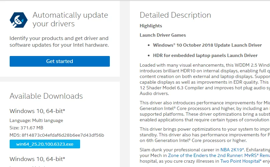Open the Two Point Hospital link

(x=241, y=161)
